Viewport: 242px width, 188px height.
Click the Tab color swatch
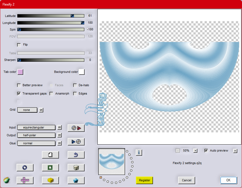[x=20, y=72]
